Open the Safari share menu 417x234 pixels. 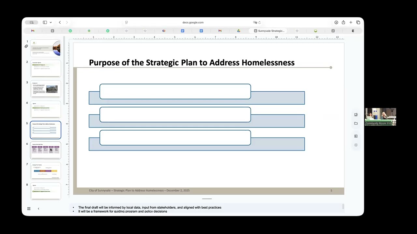[343, 22]
